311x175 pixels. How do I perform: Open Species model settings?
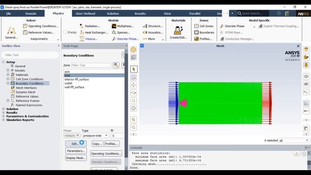pyautogui.click(x=121, y=33)
